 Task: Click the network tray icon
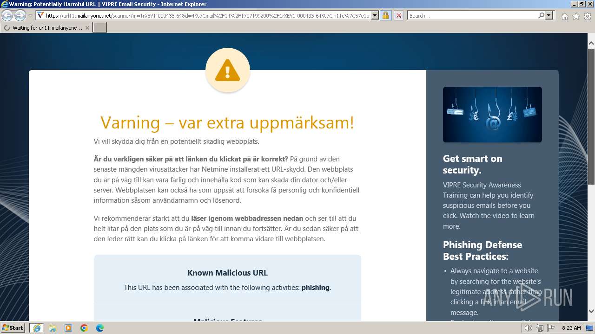pyautogui.click(x=540, y=328)
